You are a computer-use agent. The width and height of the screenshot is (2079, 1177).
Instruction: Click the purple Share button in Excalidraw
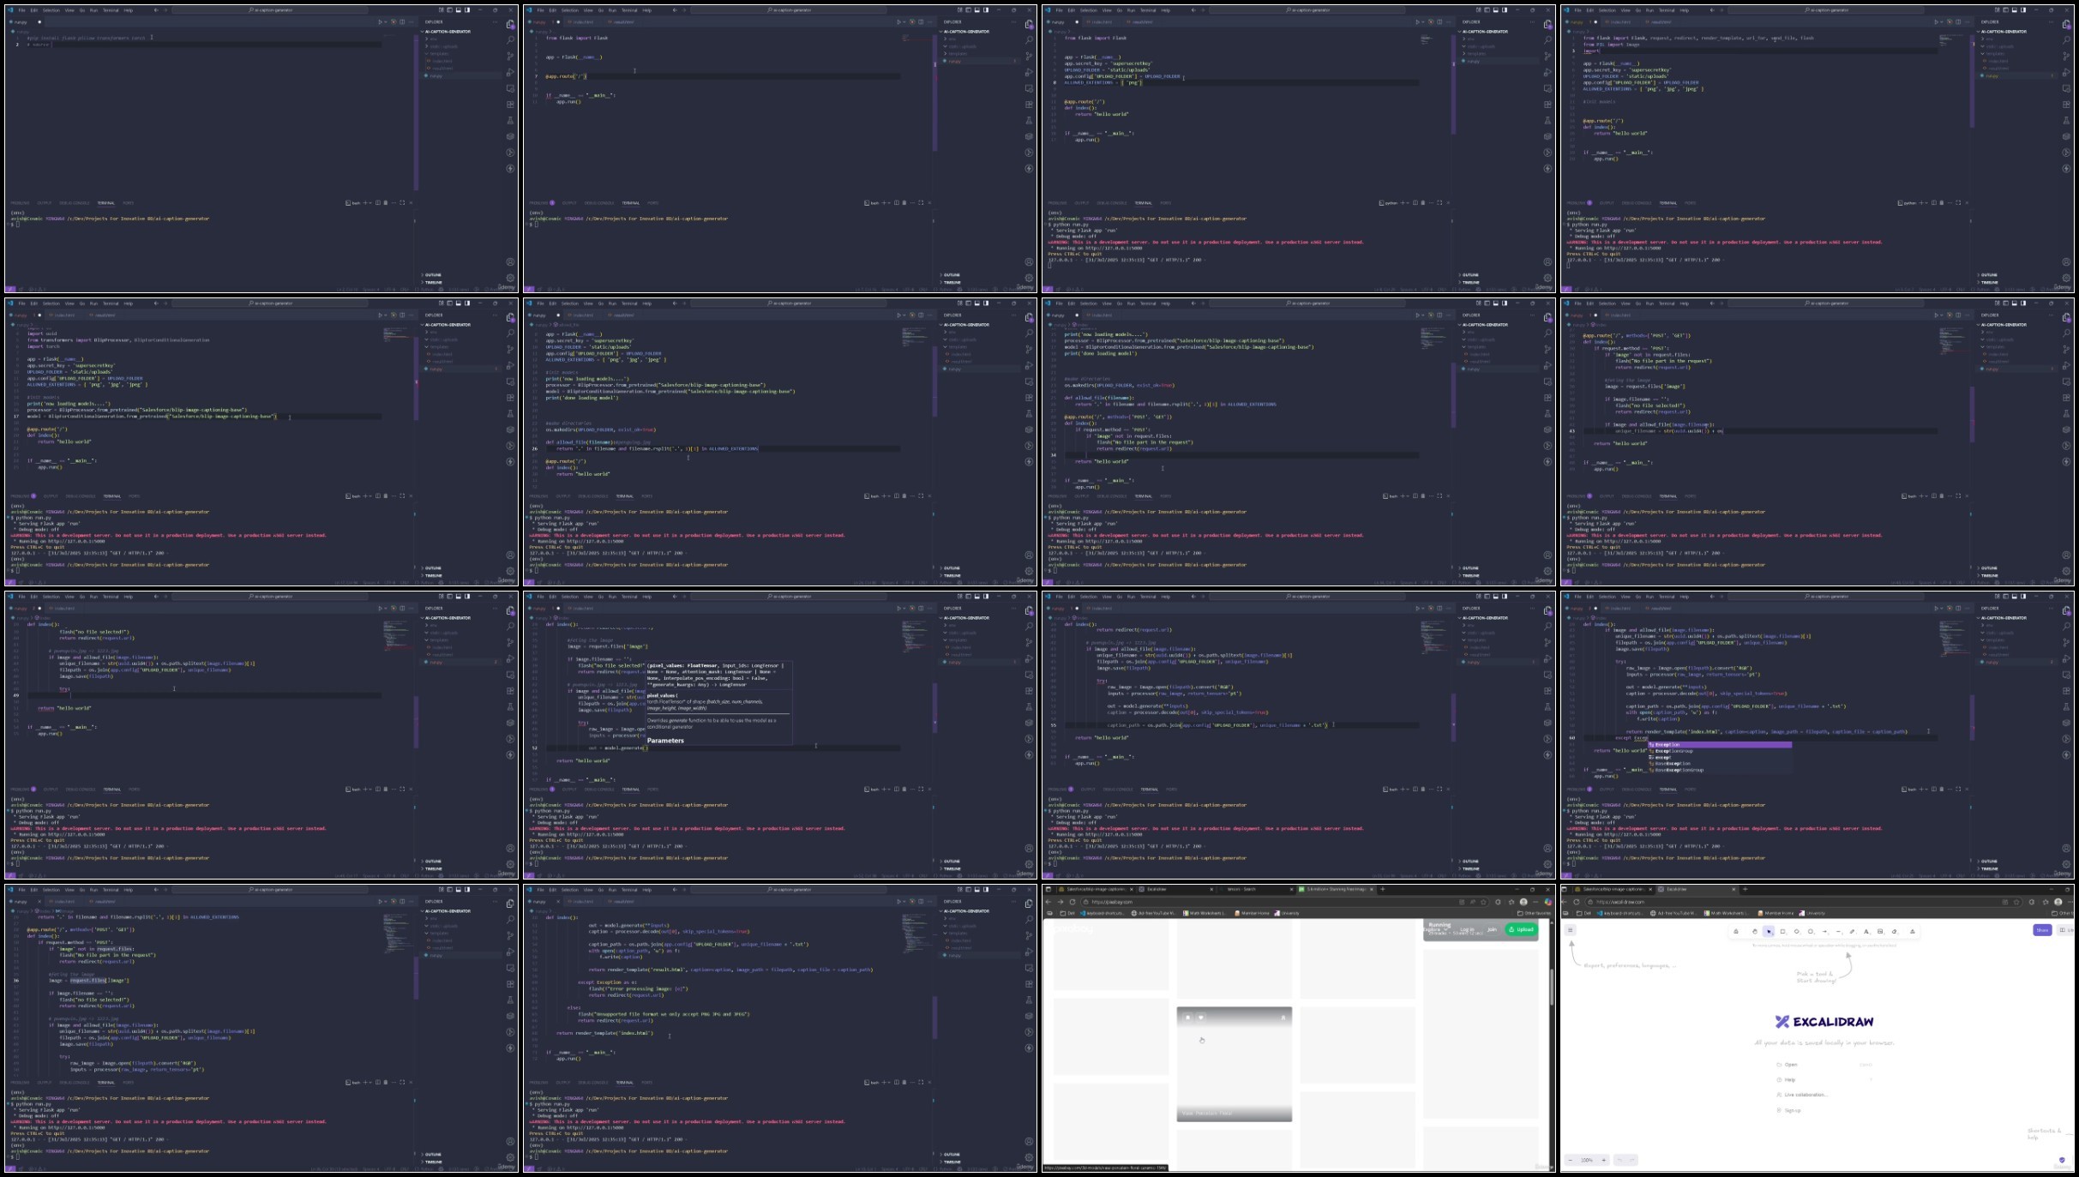click(x=2042, y=930)
